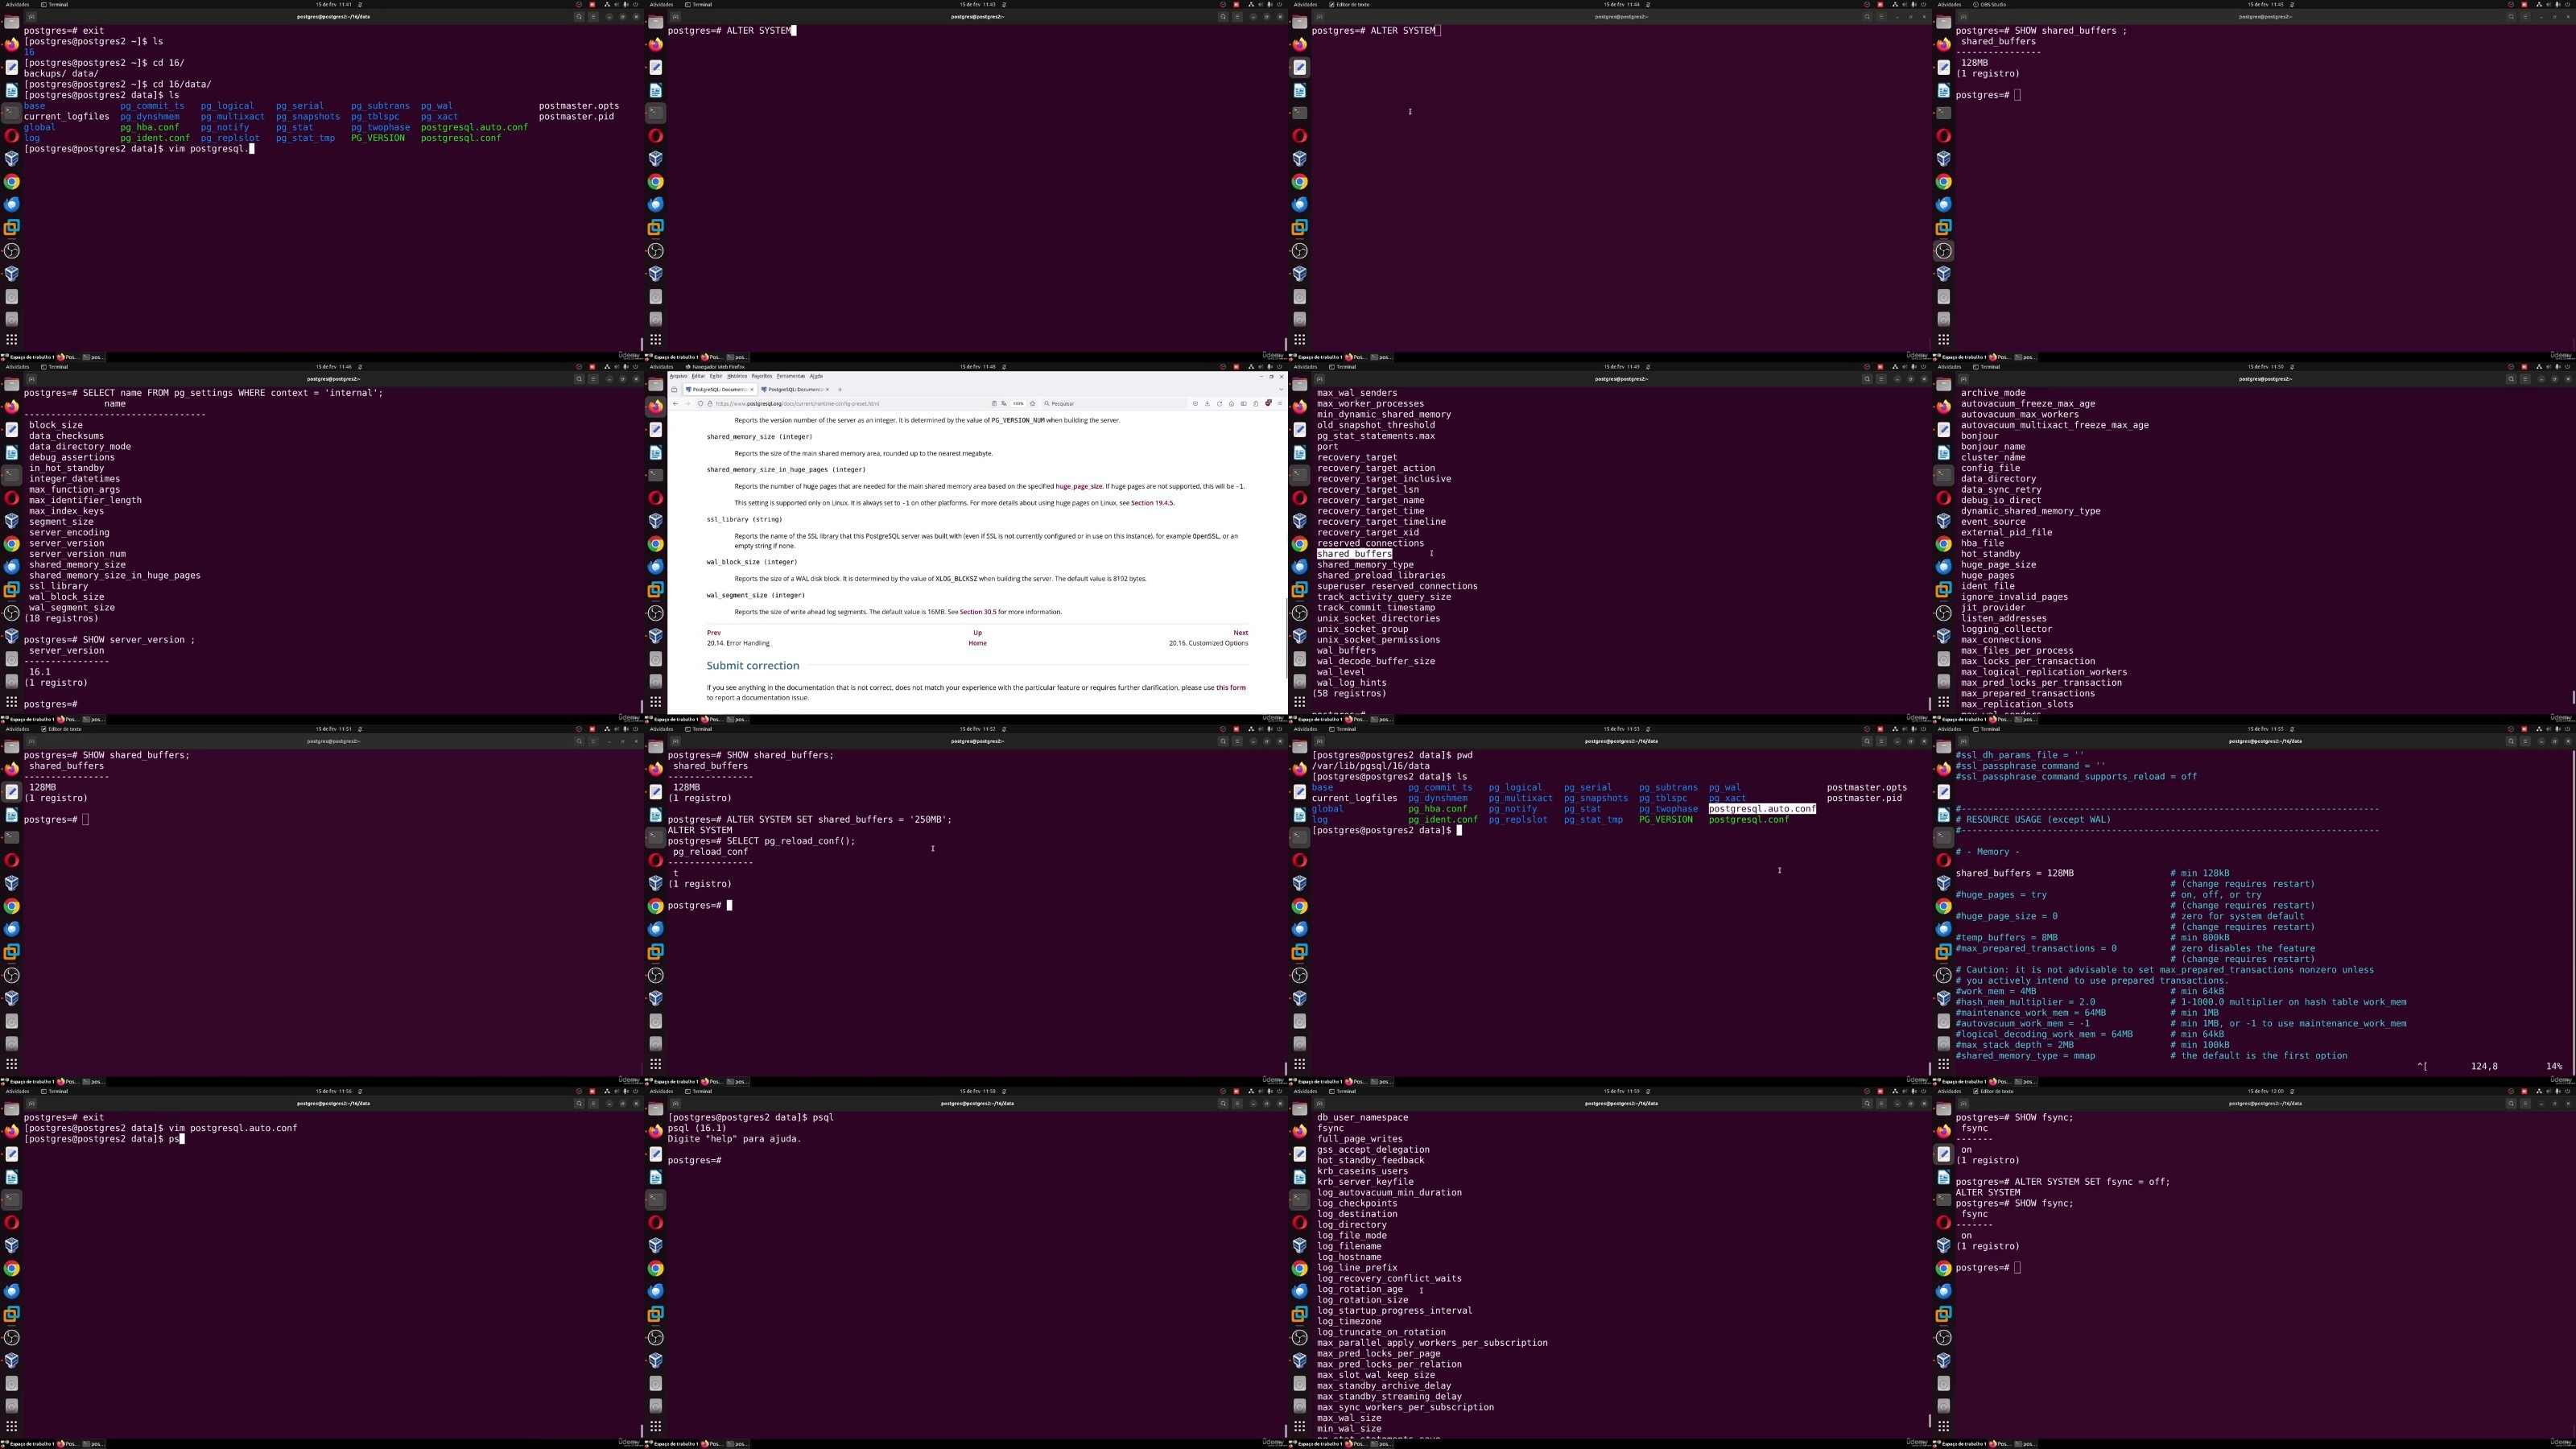Viewport: 2576px width, 1449px height.
Task: Click Atividades in the 11:41 screenshot top bar
Action: click(17, 4)
